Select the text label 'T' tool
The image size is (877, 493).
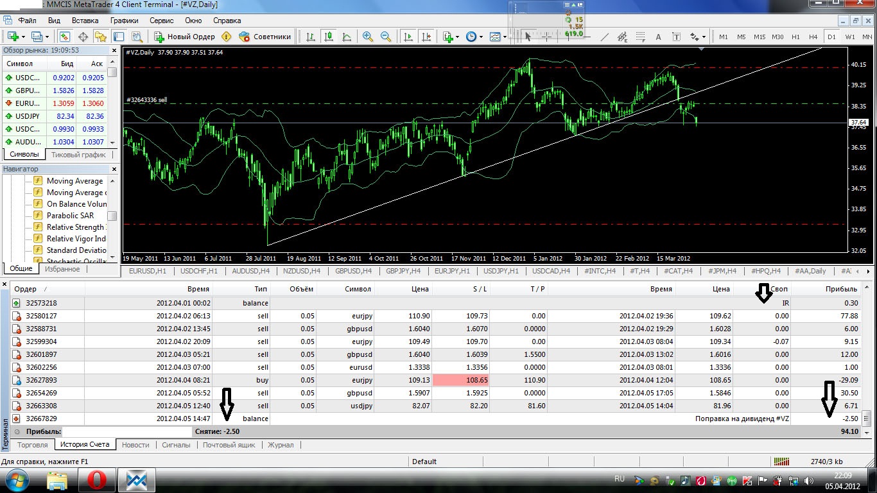676,37
